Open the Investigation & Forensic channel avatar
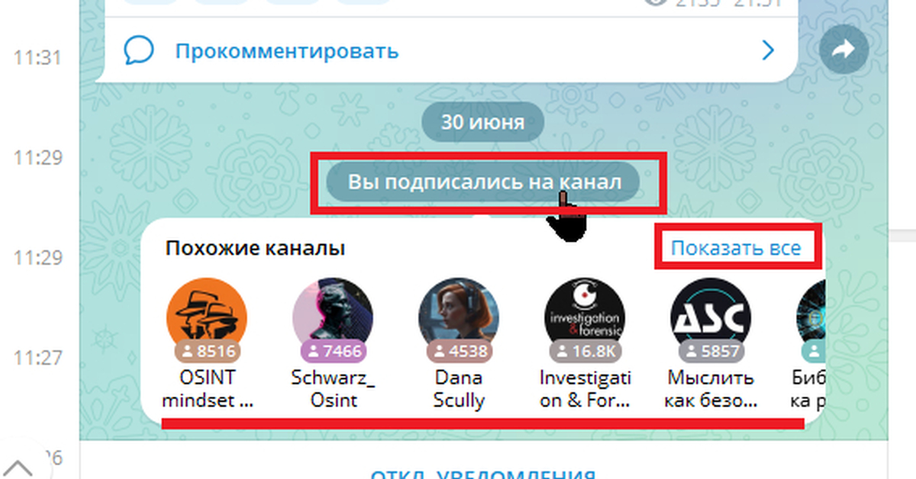Screen dimensions: 916x479 click(585, 318)
